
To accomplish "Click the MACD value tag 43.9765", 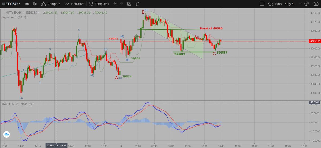I will tap(314, 102).
